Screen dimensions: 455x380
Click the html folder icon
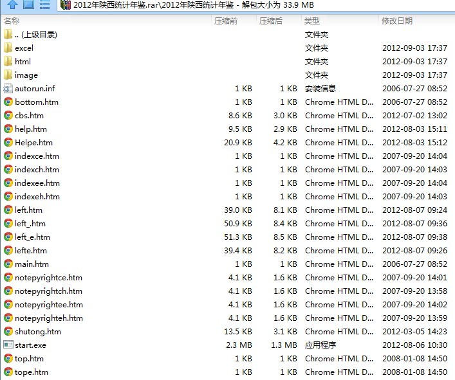[8, 62]
